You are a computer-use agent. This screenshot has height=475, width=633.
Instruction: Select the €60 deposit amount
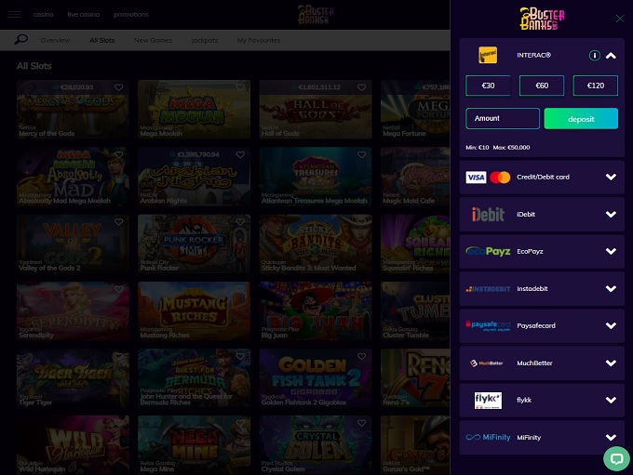[x=542, y=86]
